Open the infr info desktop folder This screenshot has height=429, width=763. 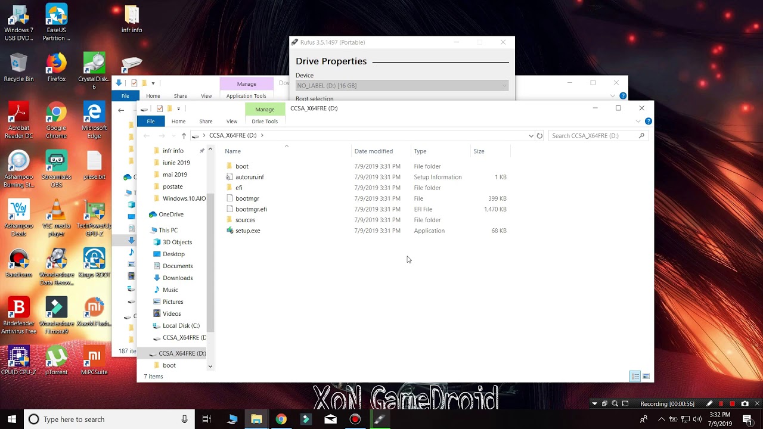coord(132,19)
